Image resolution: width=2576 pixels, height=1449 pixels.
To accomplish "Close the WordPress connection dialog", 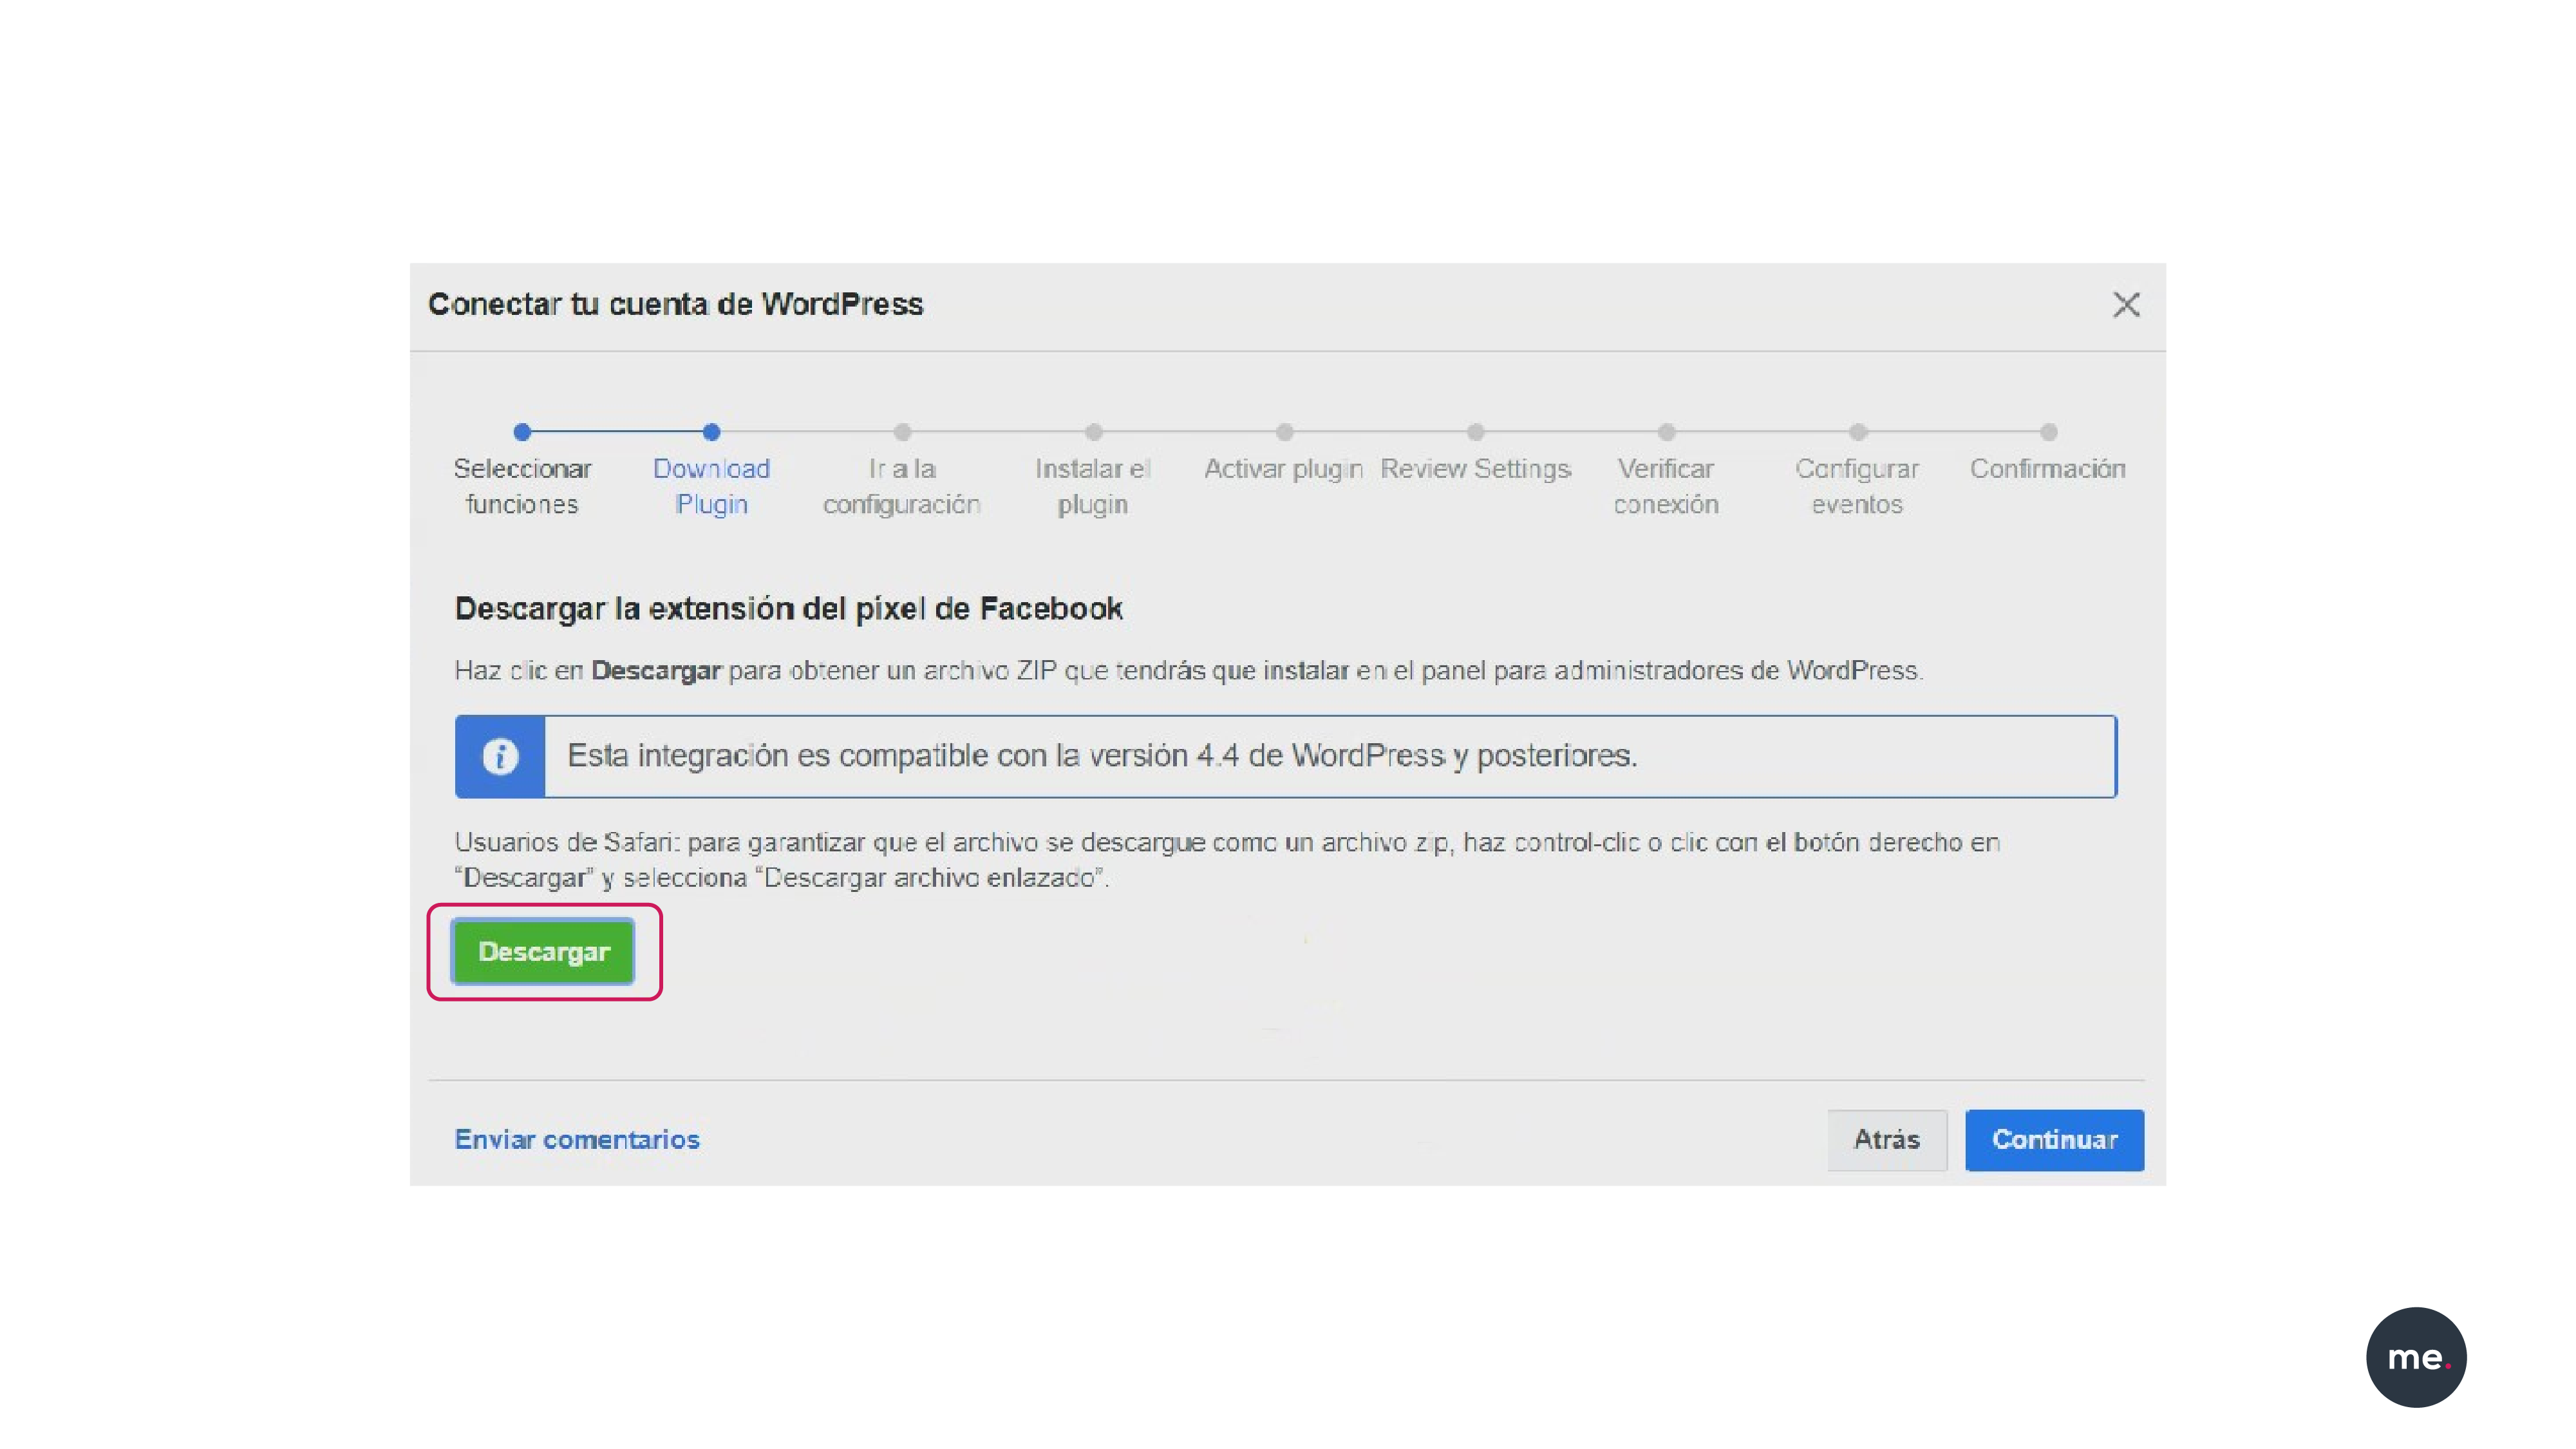I will coord(2126,305).
